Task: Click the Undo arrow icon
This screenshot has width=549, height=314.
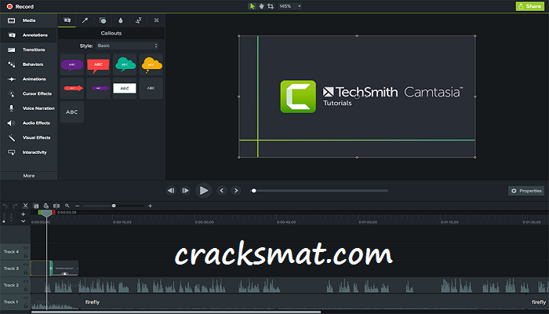Action: [x=5, y=206]
